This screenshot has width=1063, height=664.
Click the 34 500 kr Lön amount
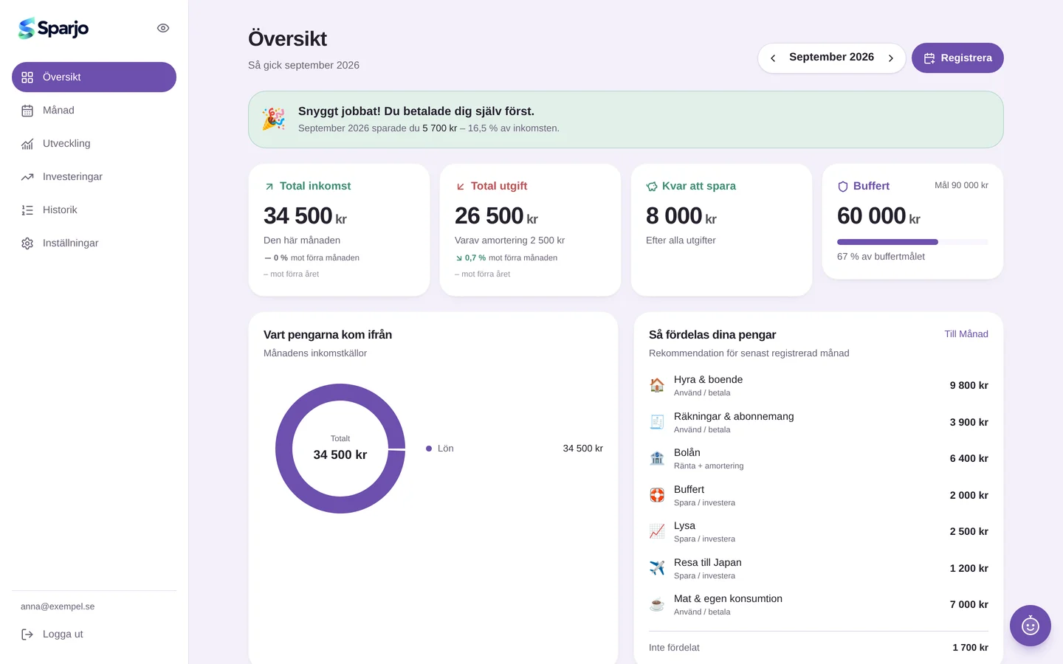(x=583, y=449)
